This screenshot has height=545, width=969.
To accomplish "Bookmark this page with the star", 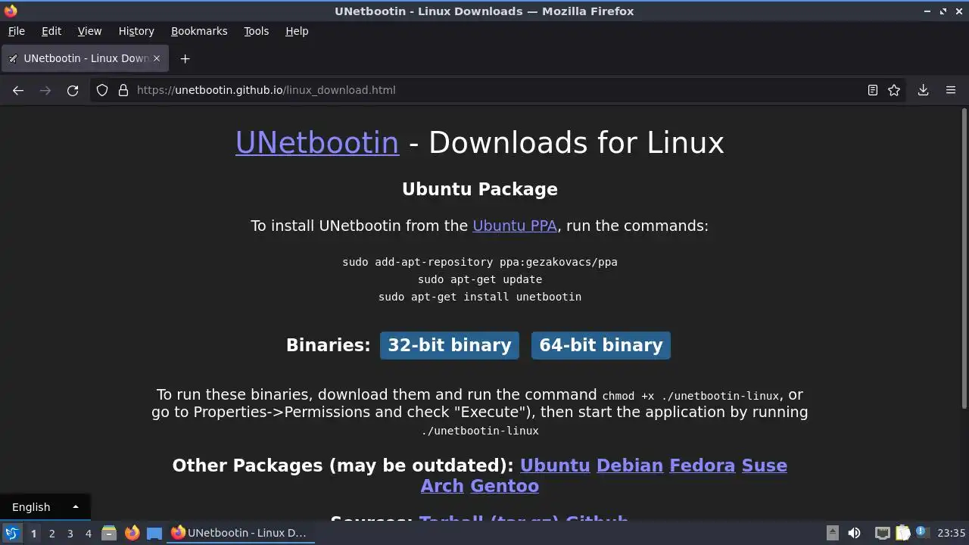I will click(894, 90).
